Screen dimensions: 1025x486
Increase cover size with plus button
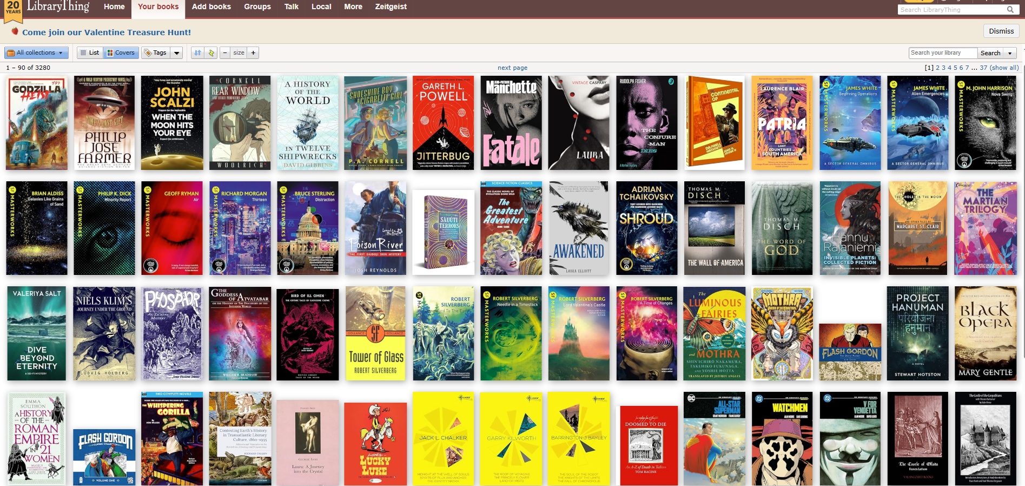(x=253, y=52)
